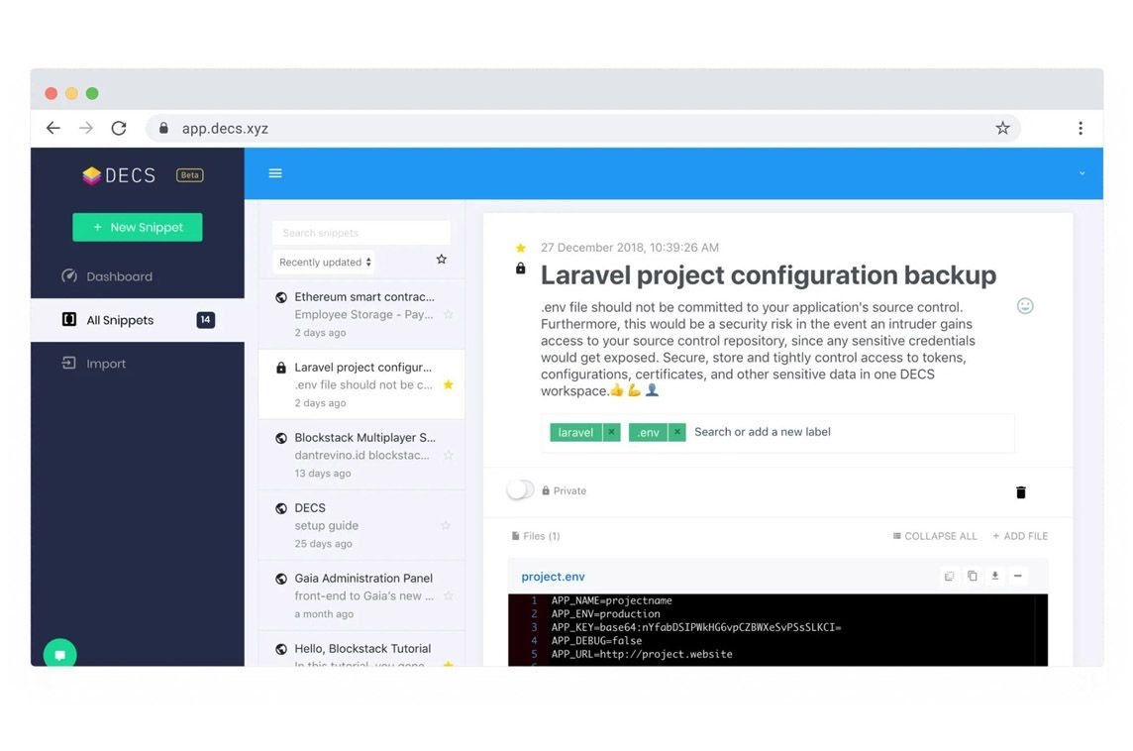Delete the snippet with the trash icon

pyautogui.click(x=1020, y=492)
